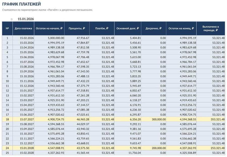Select the "Основной долг, ₽" header

(128, 28)
